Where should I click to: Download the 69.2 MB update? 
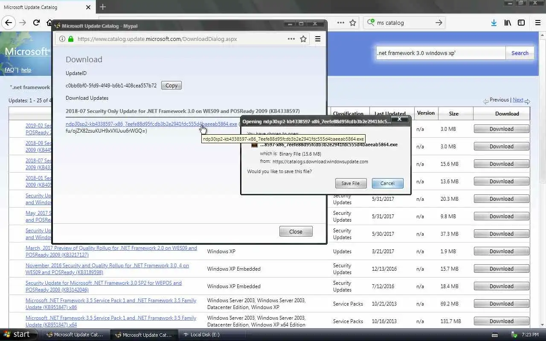(x=501, y=303)
